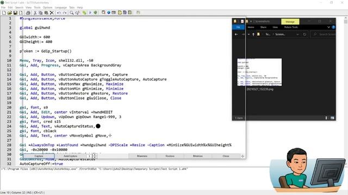
Task: Open Explorer help with the blue question icon
Action: (333, 27)
